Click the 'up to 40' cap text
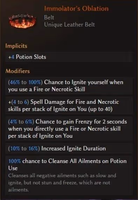138x200 pixels. click(x=100, y=109)
